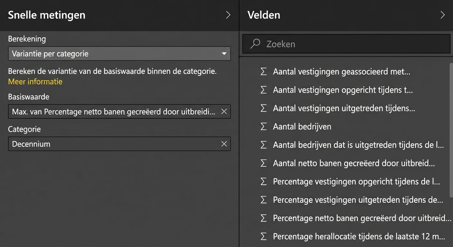Open the Berekening dropdown

(119, 54)
